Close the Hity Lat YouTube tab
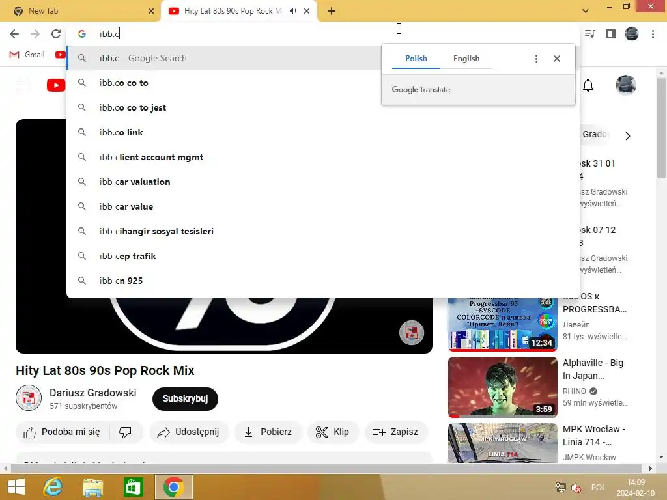 [x=307, y=11]
